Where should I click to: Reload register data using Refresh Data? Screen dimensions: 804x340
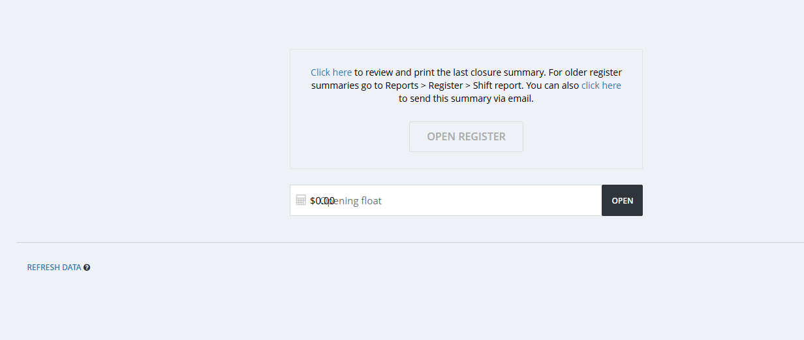coord(54,268)
